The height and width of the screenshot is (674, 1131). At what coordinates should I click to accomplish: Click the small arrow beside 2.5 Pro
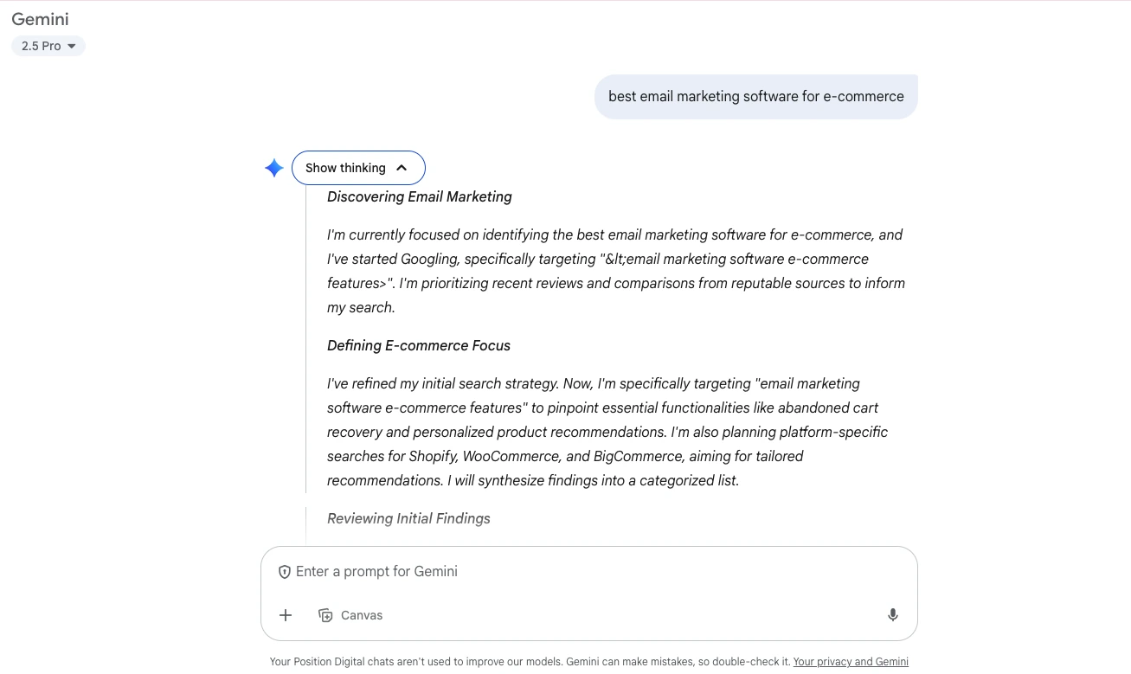click(x=72, y=47)
